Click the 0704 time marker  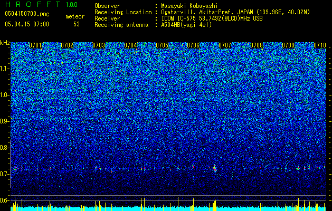[x=130, y=45]
